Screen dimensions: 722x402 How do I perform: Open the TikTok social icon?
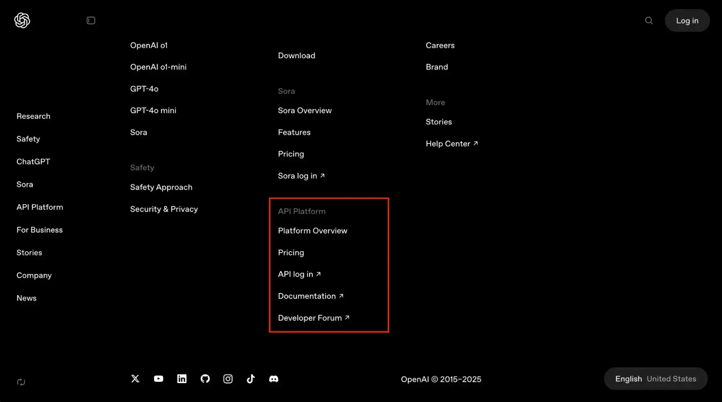coord(251,379)
